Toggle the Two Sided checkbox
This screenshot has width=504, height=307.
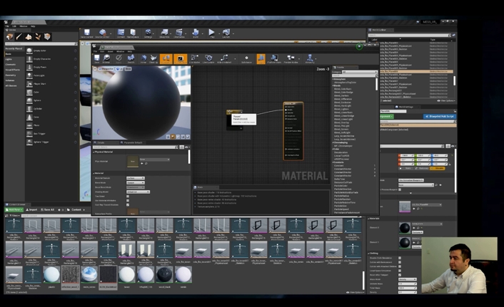click(x=128, y=197)
